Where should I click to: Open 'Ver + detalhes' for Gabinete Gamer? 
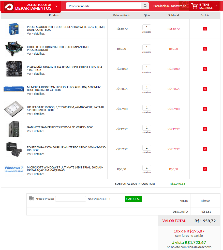(36, 131)
